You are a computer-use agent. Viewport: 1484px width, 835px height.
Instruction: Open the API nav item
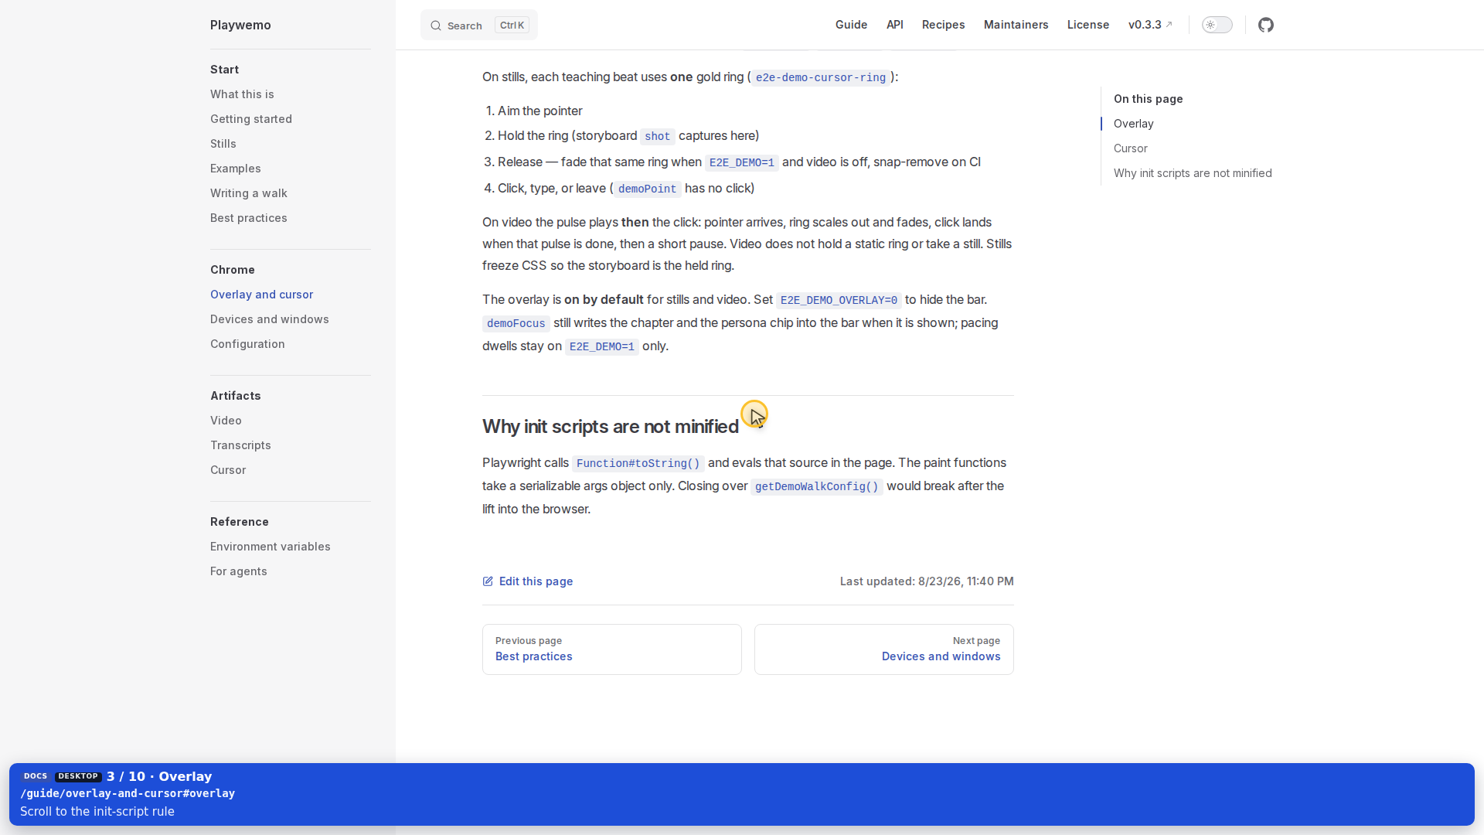tap(895, 25)
